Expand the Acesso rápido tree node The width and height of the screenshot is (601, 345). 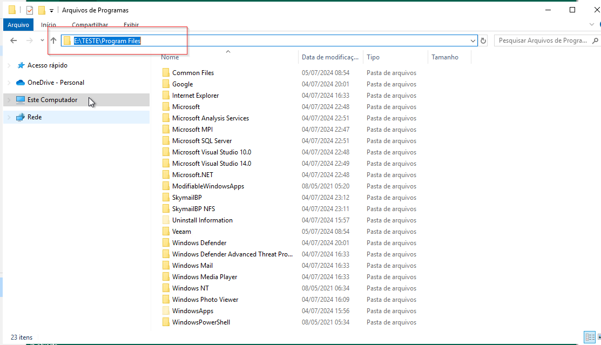point(9,65)
